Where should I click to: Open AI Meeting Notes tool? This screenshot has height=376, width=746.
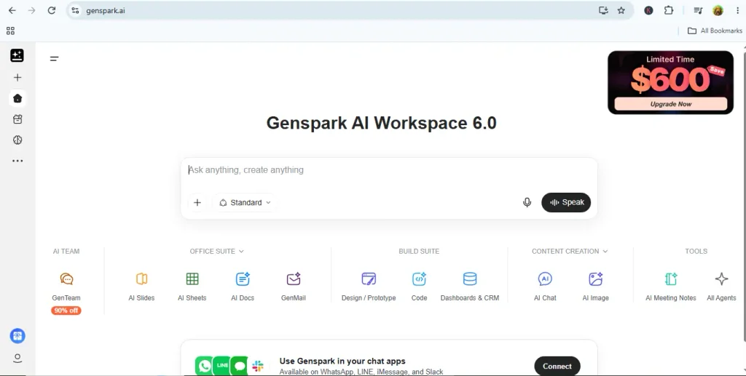pyautogui.click(x=671, y=287)
